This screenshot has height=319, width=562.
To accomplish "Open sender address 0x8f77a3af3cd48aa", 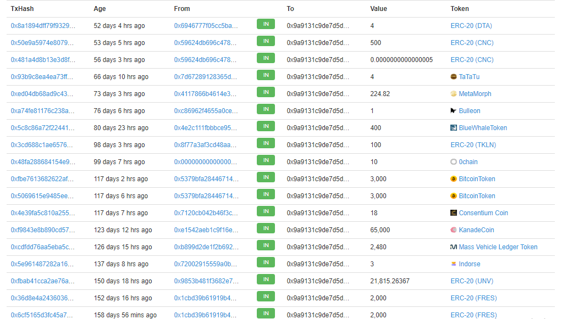I will [x=205, y=144].
